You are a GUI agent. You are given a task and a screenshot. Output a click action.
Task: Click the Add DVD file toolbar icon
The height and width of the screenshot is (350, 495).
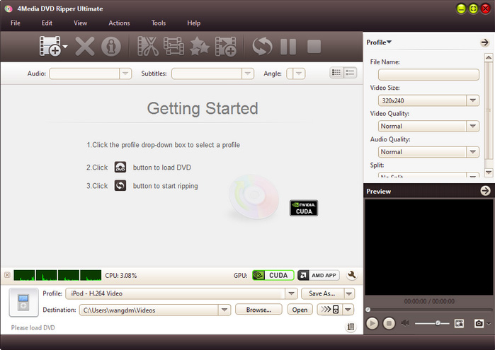(x=51, y=47)
